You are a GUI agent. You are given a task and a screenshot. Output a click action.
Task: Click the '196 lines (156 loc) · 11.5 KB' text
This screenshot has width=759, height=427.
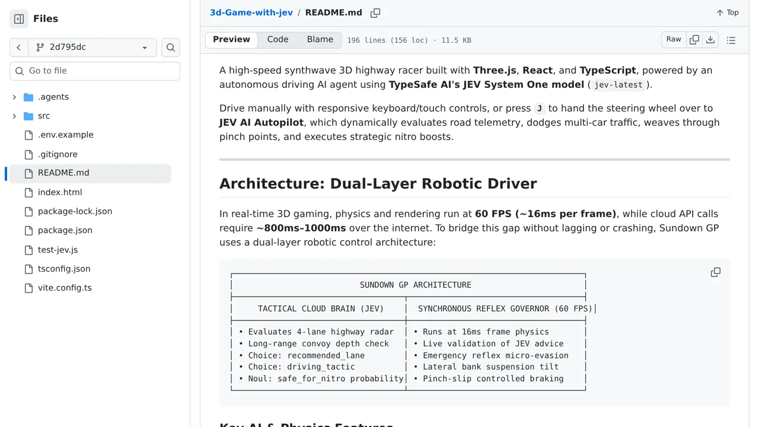409,40
